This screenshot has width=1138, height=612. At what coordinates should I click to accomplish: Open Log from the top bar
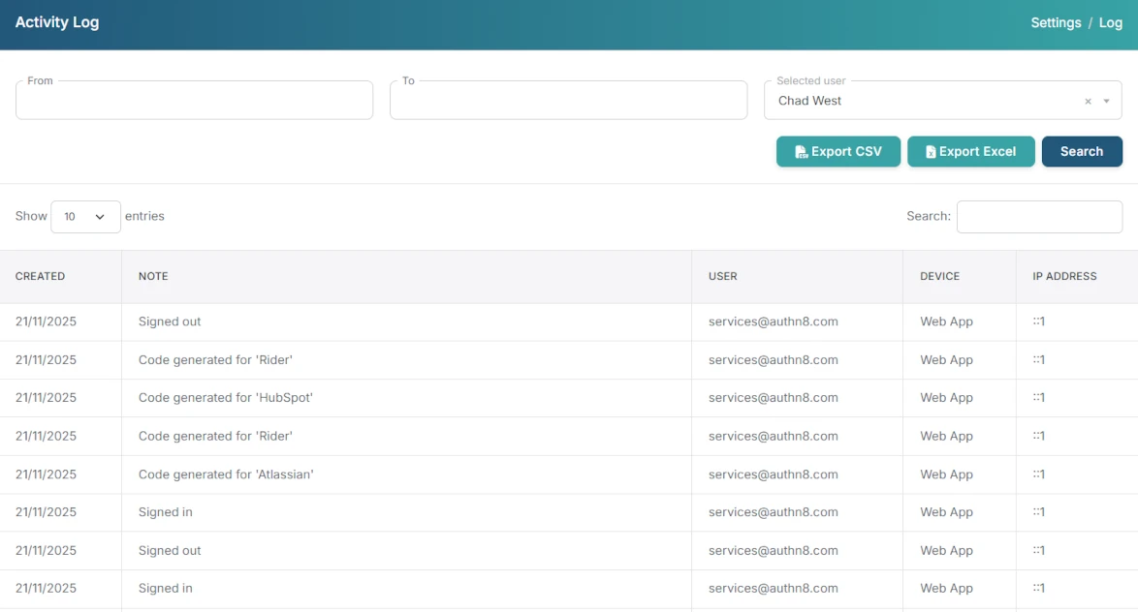(x=1111, y=22)
